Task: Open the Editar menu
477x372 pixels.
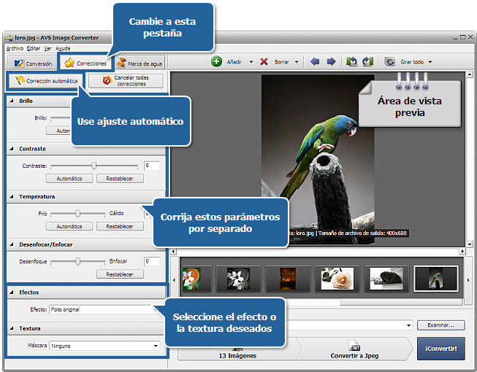Action: point(34,48)
